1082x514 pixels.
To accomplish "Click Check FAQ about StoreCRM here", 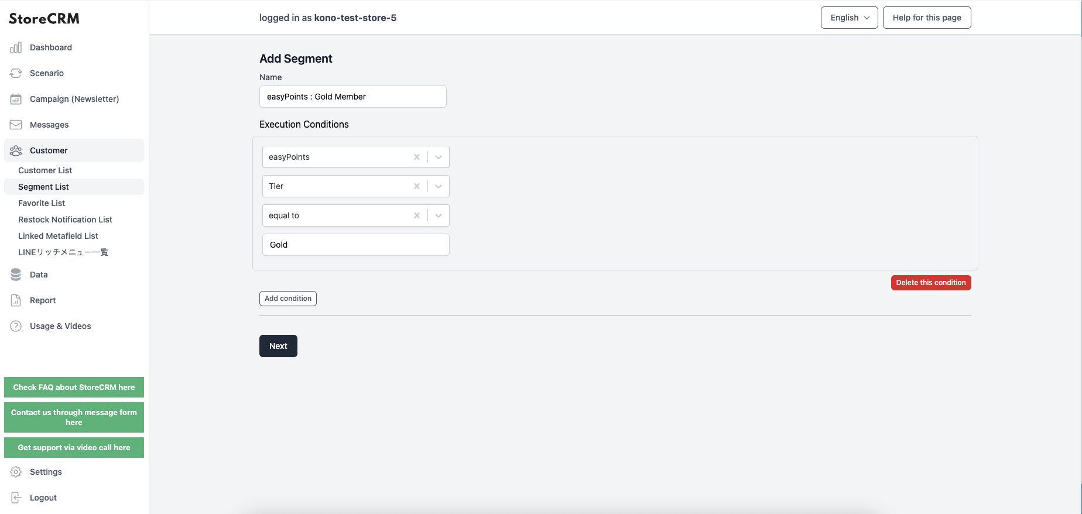I will [x=74, y=388].
